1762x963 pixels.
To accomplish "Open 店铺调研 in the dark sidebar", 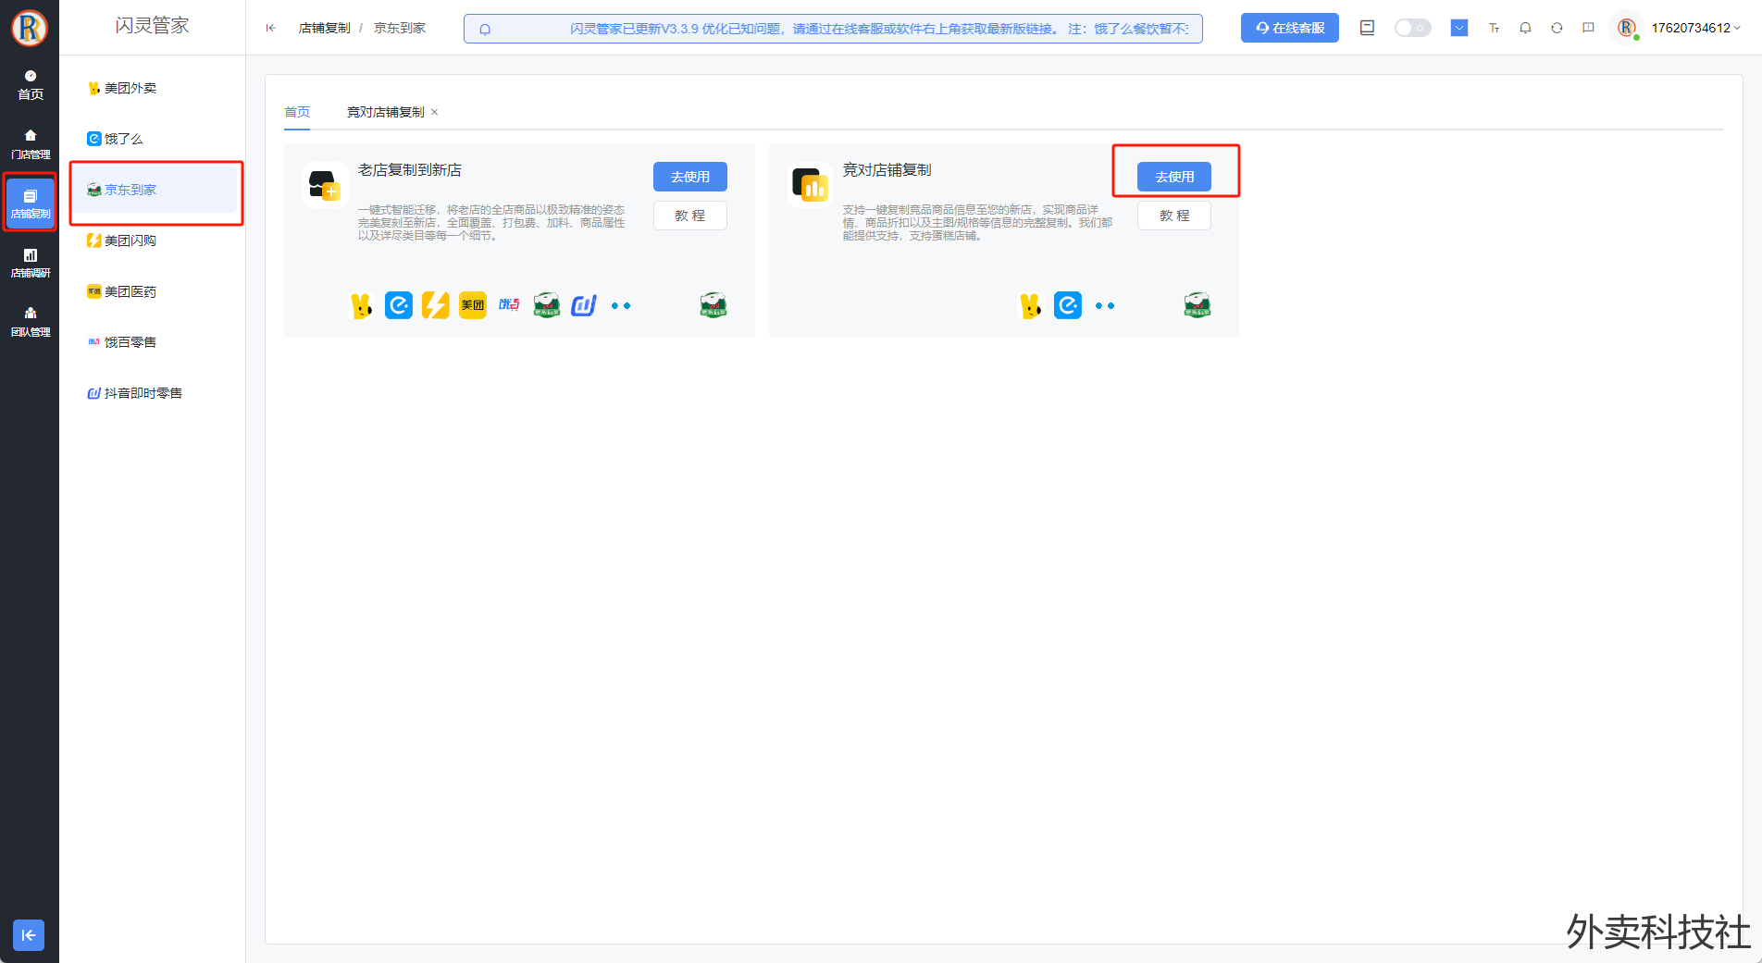I will pos(30,263).
